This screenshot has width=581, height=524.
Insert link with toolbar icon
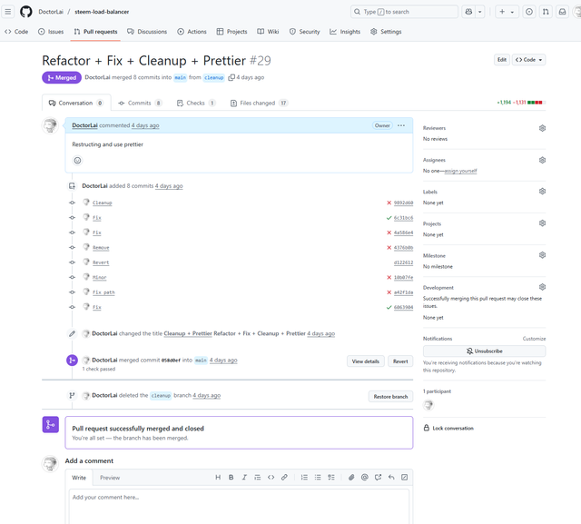point(284,478)
